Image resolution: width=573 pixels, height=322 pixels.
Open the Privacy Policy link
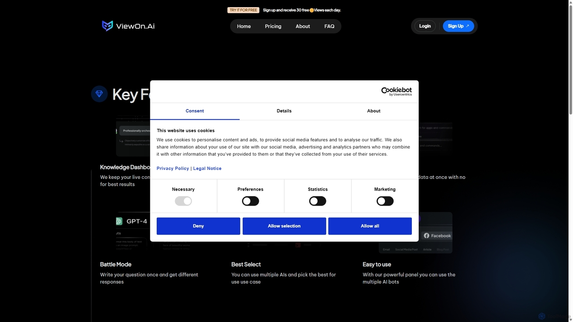[x=173, y=169]
